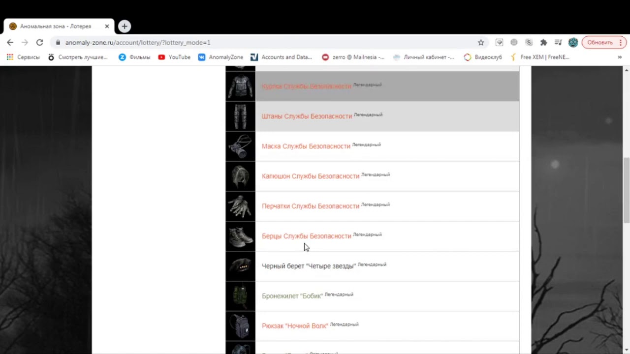630x354 pixels.
Task: Click the security mask thumbnail image
Action: pyautogui.click(x=240, y=146)
